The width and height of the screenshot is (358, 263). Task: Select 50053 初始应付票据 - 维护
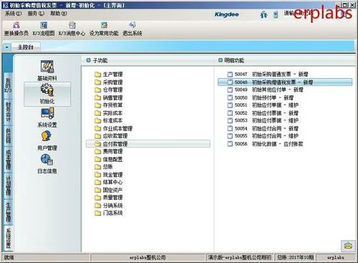point(263,120)
